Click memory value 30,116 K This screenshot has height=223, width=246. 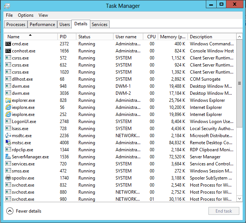pos(177,199)
